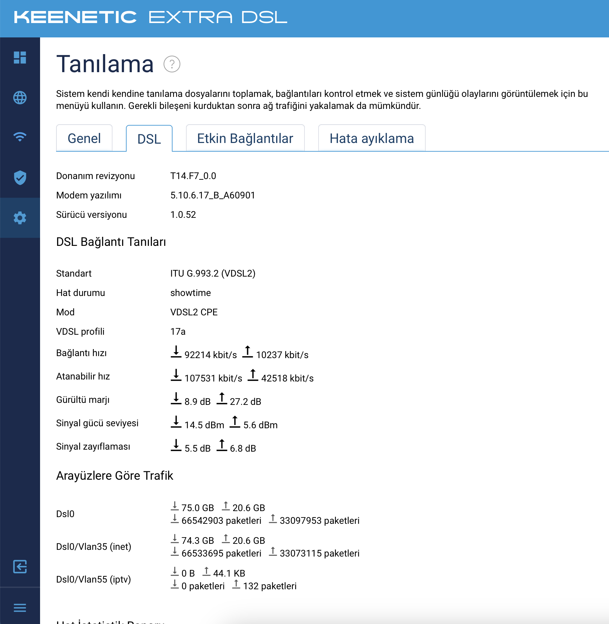Click 66542903 paketleri in the Dsl0 row
Image resolution: width=609 pixels, height=624 pixels.
pyautogui.click(x=221, y=520)
